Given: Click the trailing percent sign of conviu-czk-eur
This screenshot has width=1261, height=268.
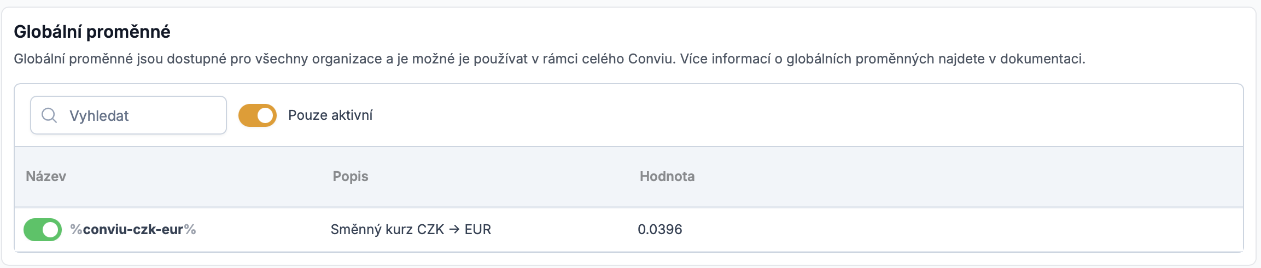Looking at the screenshot, I should [190, 230].
